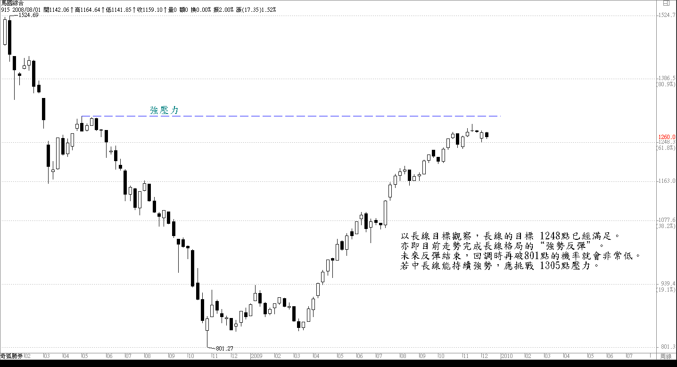Viewport: 677px width, 367px height.
Task: Click the amplitude value 振2.00%
Action: 224,9
